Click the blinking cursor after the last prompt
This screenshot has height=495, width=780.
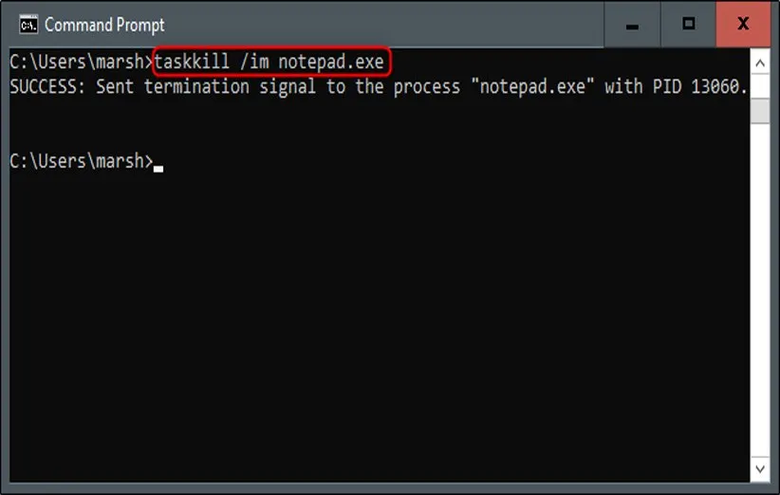tap(158, 168)
